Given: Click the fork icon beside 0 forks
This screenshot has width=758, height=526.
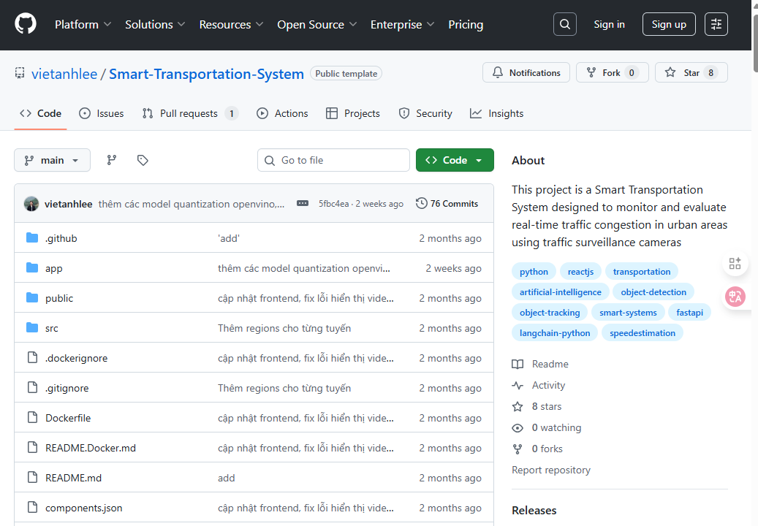Looking at the screenshot, I should (x=518, y=449).
